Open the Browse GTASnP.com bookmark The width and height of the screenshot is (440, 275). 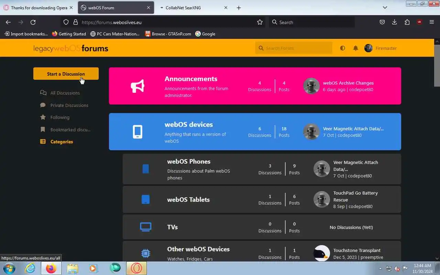[x=168, y=34]
